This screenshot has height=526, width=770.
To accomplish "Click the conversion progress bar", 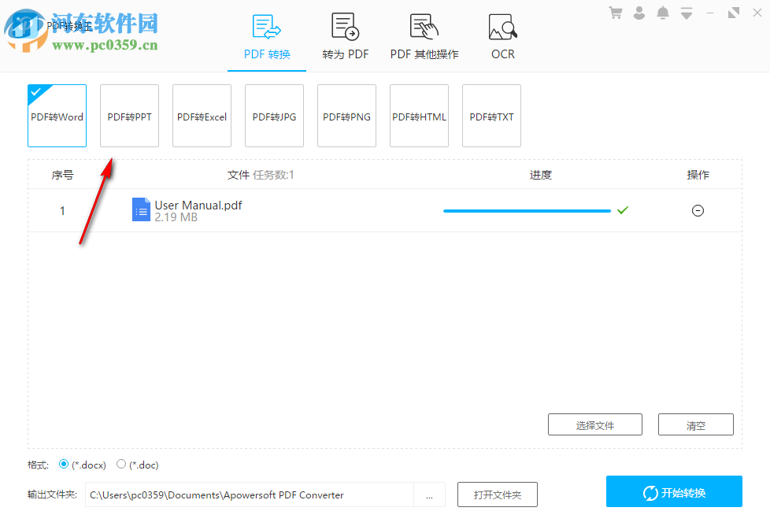I will coord(526,210).
